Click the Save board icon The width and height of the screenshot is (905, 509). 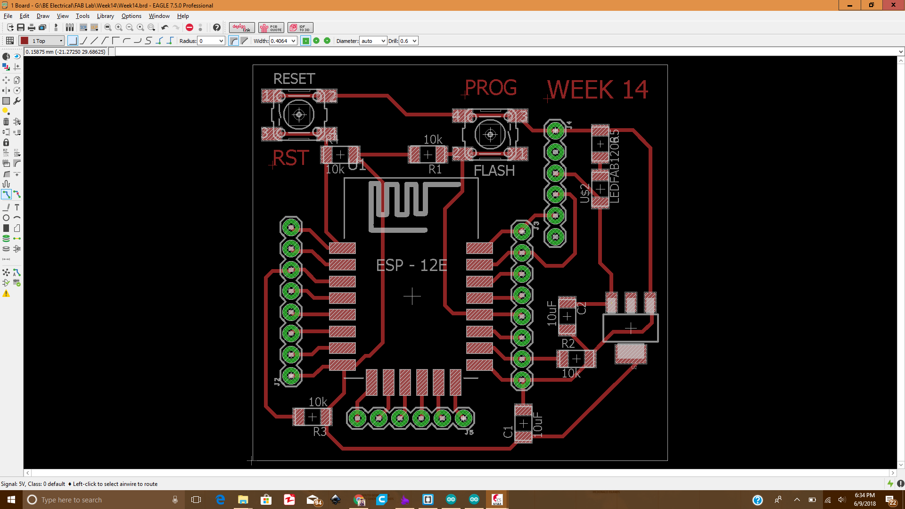21,28
